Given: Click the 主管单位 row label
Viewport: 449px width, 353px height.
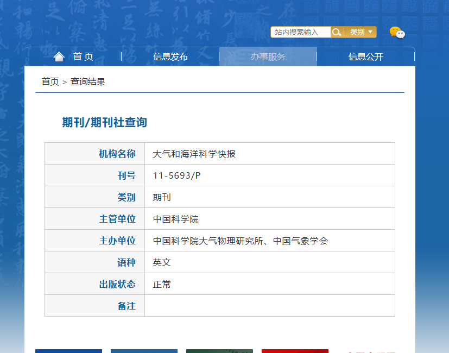Looking at the screenshot, I should [x=117, y=219].
